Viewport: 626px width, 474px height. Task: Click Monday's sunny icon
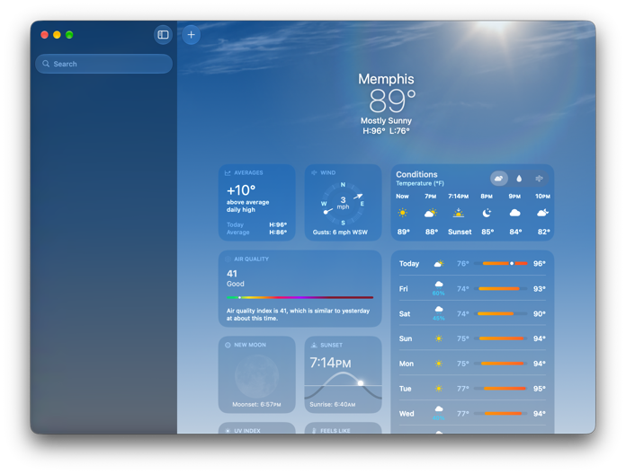pos(439,364)
